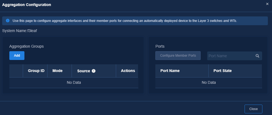272x115 pixels.
Task: Click the No Data row in Aggregation Groups
Action: click(x=74, y=83)
